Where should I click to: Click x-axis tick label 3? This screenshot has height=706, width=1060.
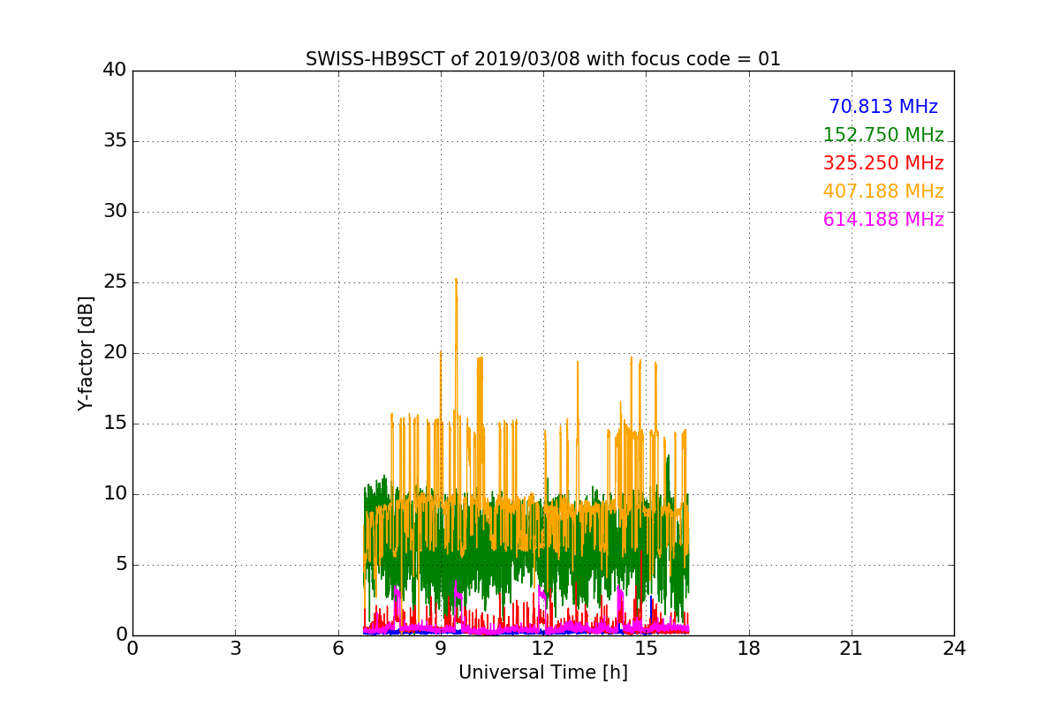[235, 649]
